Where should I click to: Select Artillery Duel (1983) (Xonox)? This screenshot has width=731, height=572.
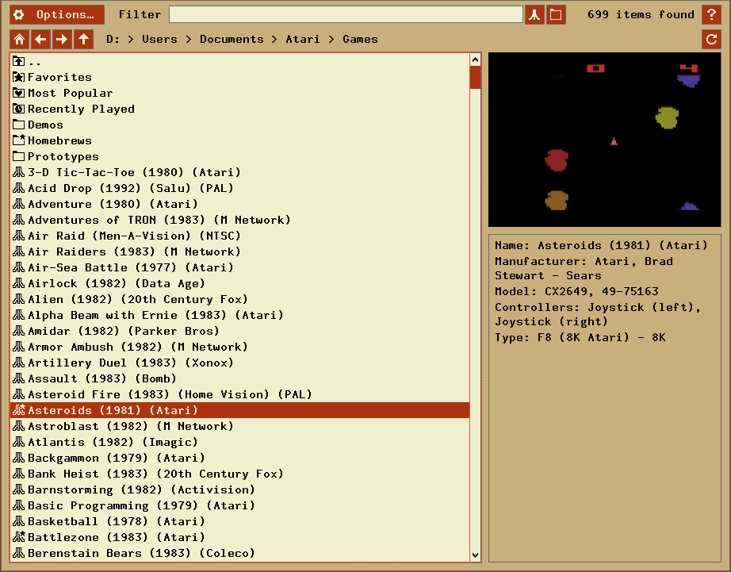[x=239, y=363]
